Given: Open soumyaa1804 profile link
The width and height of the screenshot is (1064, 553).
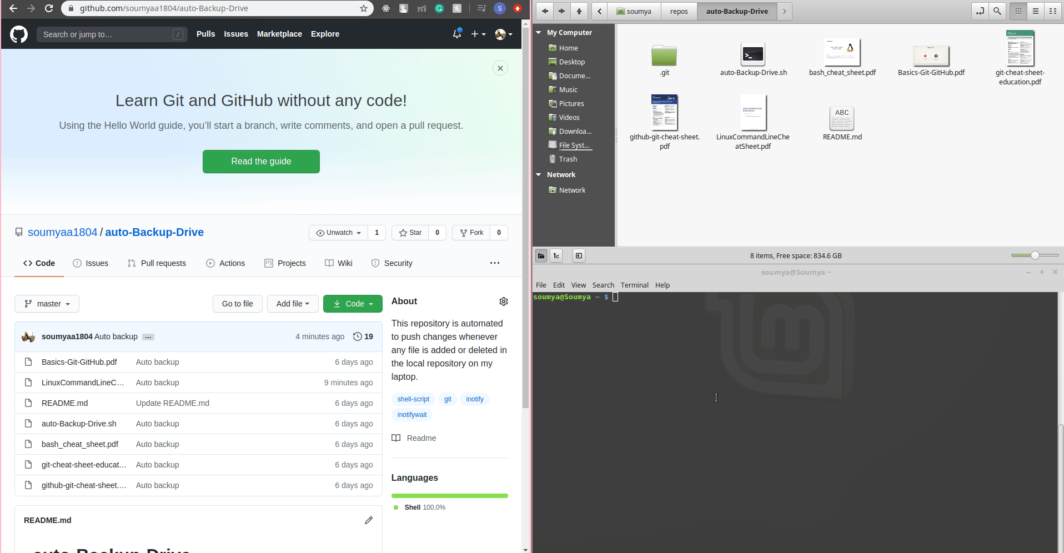Looking at the screenshot, I should [x=63, y=232].
